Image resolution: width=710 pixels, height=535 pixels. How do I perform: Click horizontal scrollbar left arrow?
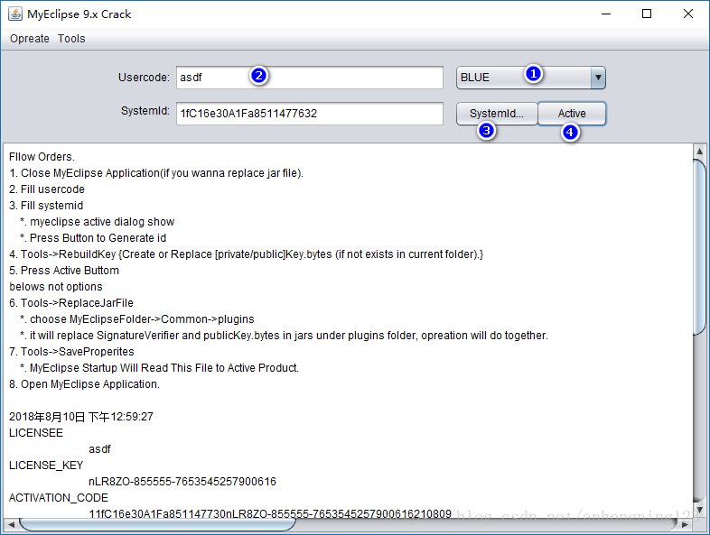pos(12,524)
